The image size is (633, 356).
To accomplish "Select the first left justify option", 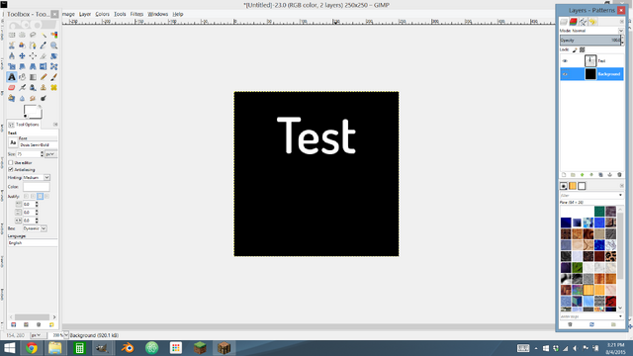I will click(x=27, y=196).
